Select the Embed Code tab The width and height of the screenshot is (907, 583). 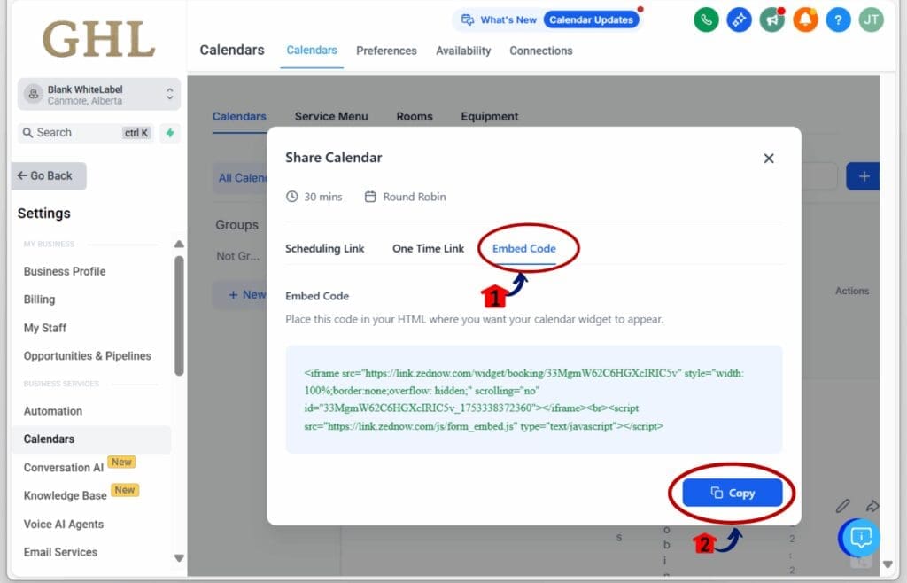pos(524,249)
